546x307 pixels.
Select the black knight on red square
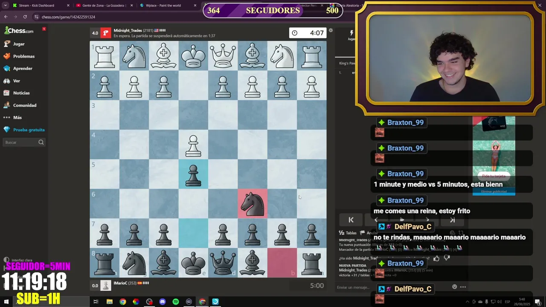pos(253,204)
